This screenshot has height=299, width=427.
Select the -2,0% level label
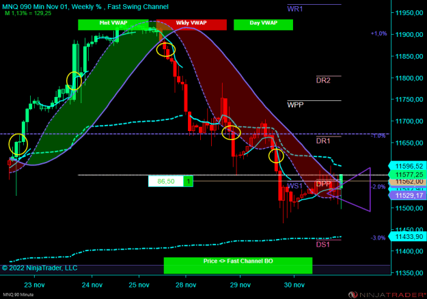click(x=378, y=186)
